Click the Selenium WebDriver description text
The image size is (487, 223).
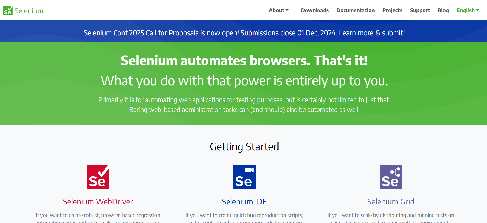point(98,218)
